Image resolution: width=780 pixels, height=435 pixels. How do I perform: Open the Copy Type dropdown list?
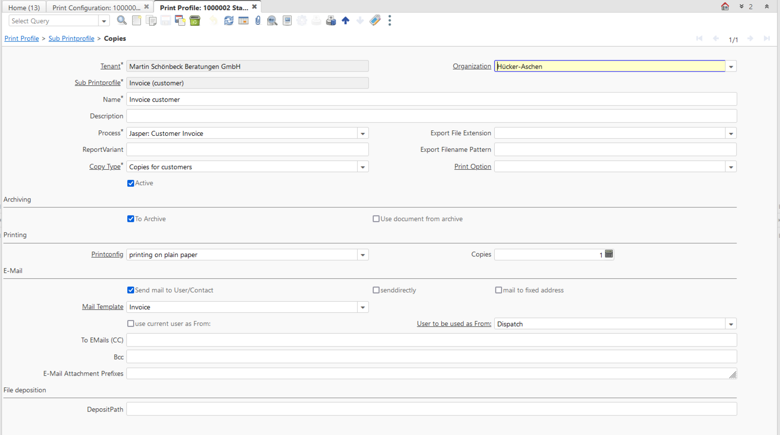pyautogui.click(x=363, y=167)
